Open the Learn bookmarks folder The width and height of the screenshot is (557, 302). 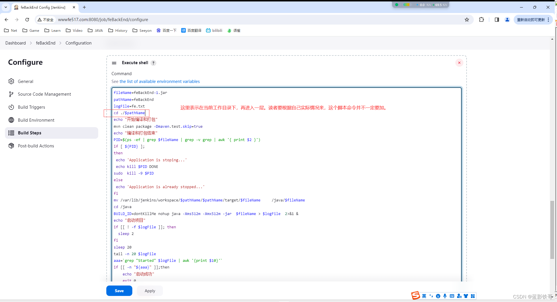point(53,30)
